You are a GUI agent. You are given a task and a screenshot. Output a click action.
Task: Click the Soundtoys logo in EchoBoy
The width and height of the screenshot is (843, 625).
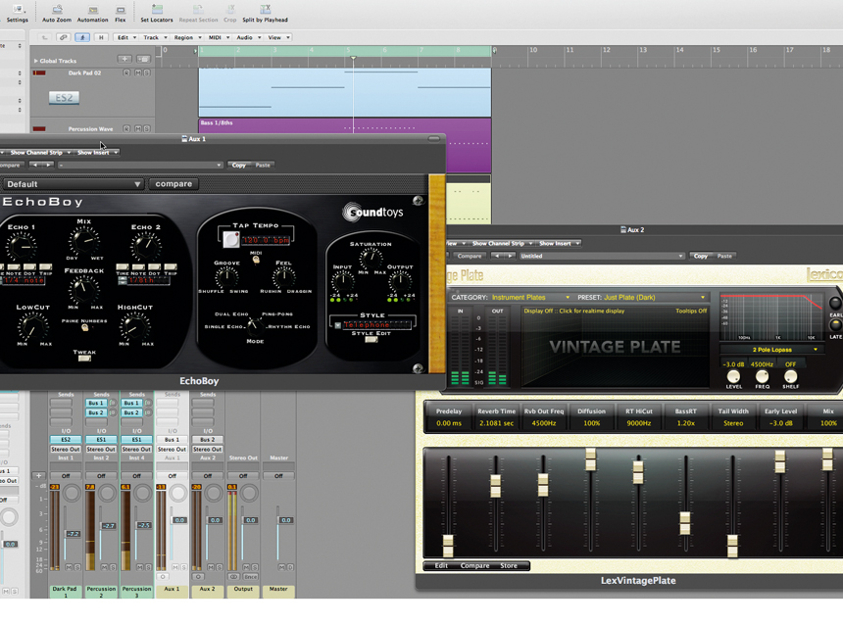tap(372, 213)
